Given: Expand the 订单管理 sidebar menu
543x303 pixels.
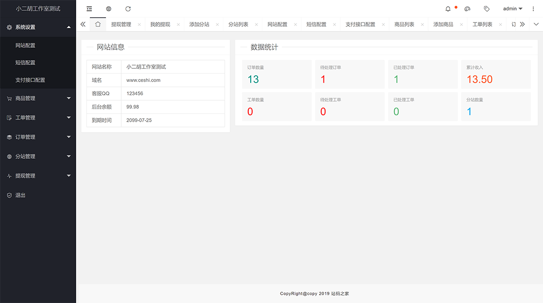Looking at the screenshot, I should [x=38, y=137].
